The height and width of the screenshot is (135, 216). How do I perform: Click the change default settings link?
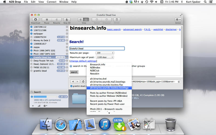(83, 61)
